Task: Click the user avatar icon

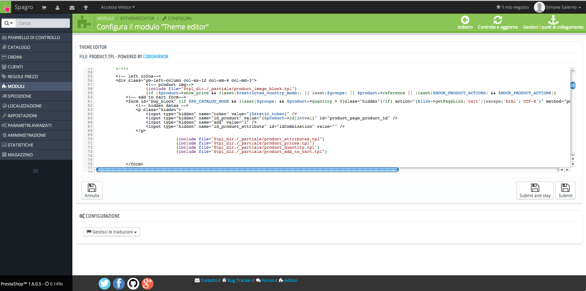Action: click(539, 7)
